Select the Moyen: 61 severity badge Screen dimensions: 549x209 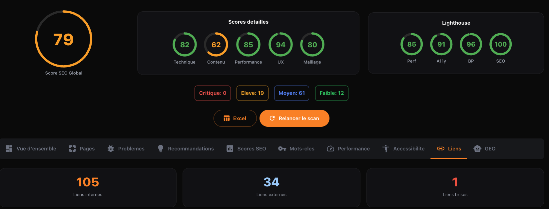[x=291, y=93]
